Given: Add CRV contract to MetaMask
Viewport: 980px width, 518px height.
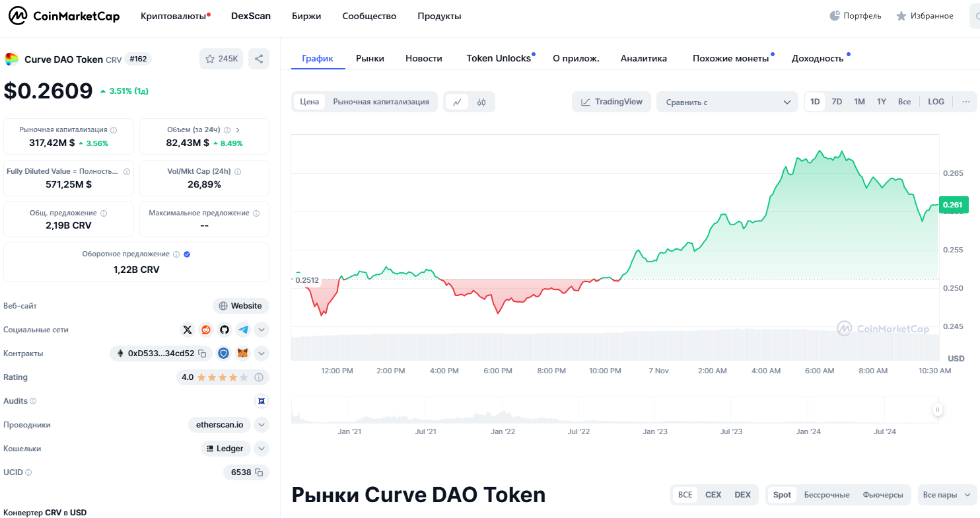Looking at the screenshot, I should tap(242, 353).
